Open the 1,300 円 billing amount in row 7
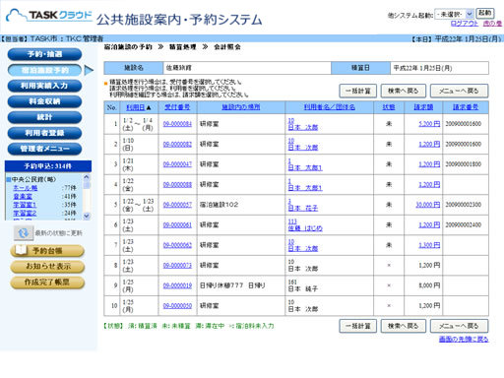The image size is (504, 378). tap(429, 245)
